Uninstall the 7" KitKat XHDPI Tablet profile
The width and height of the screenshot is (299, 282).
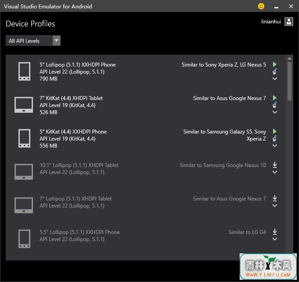(x=274, y=105)
